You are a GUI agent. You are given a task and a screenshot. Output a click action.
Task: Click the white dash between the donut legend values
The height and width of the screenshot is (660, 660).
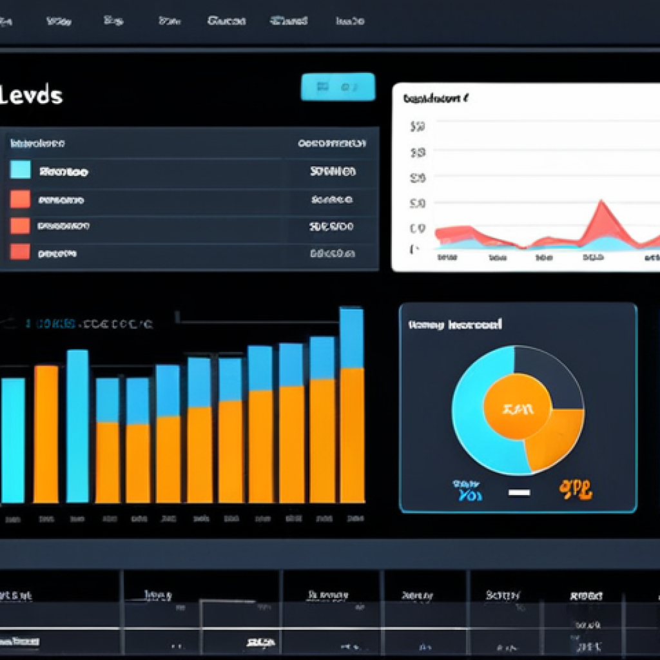519,492
